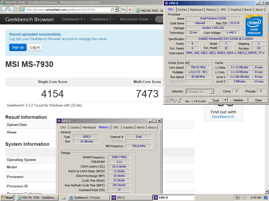Switch to first CPU-Z taskbar item
The height and width of the screenshot is (201, 269).
pos(131,198)
